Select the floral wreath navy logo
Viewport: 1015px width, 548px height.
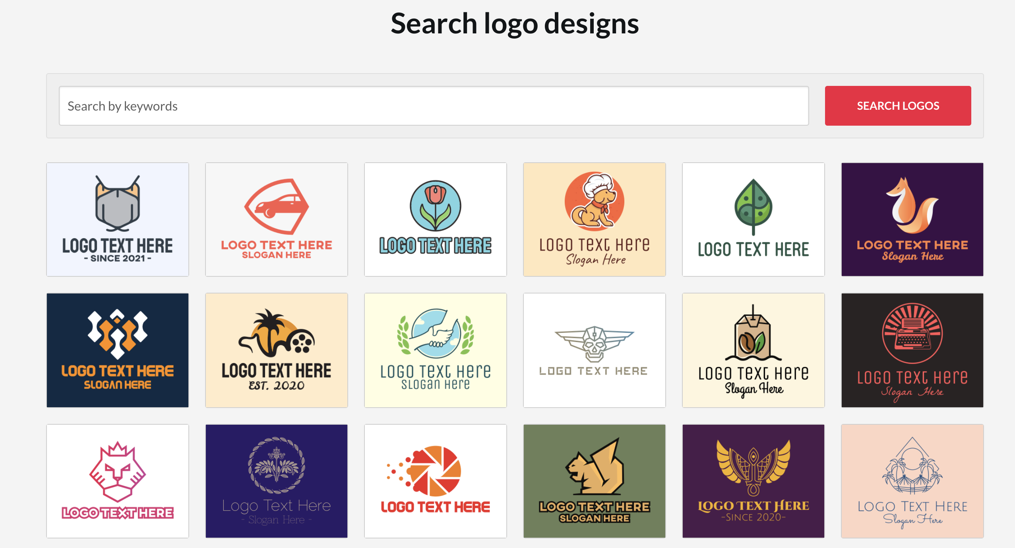pyautogui.click(x=277, y=481)
